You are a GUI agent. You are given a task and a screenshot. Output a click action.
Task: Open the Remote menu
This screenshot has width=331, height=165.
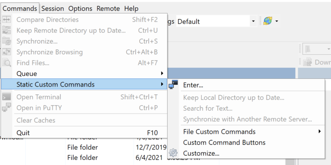108,9
